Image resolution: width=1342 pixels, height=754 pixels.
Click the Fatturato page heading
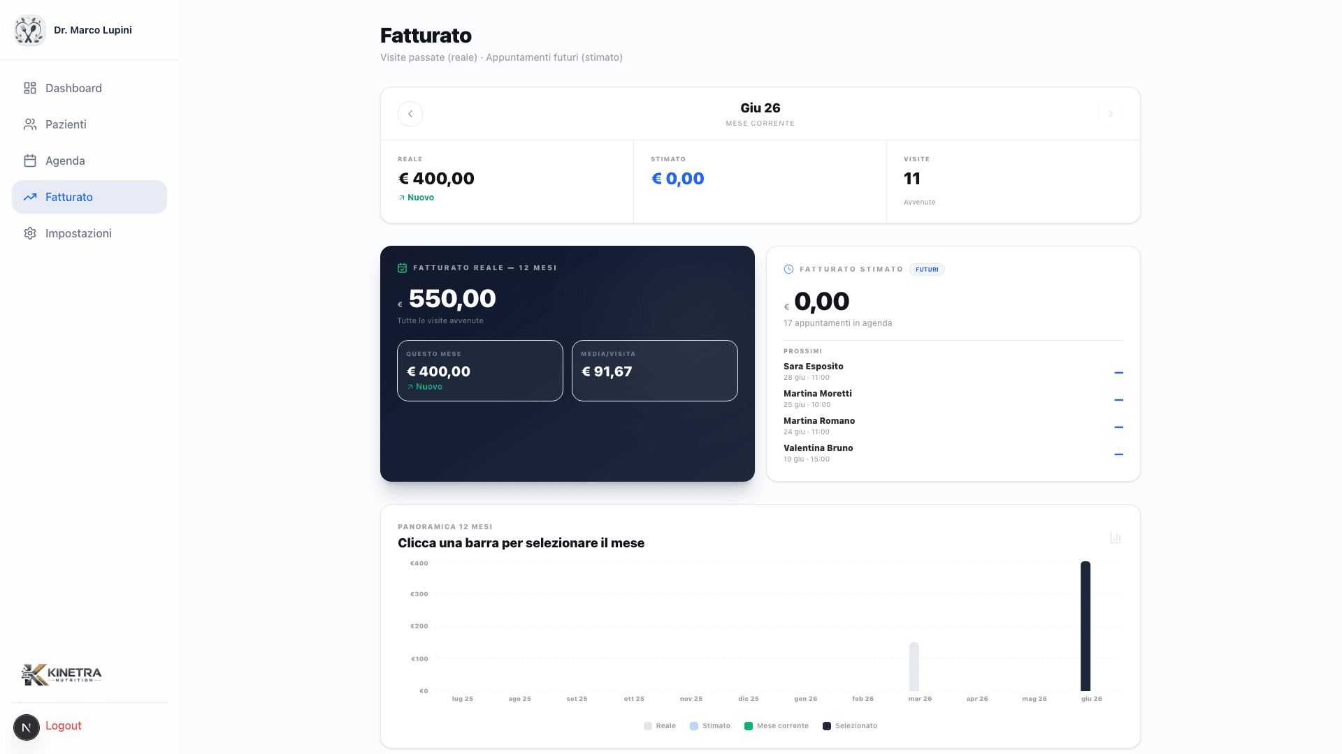click(426, 36)
